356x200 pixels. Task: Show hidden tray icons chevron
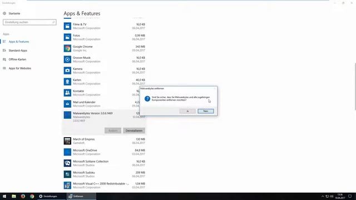pos(323,196)
